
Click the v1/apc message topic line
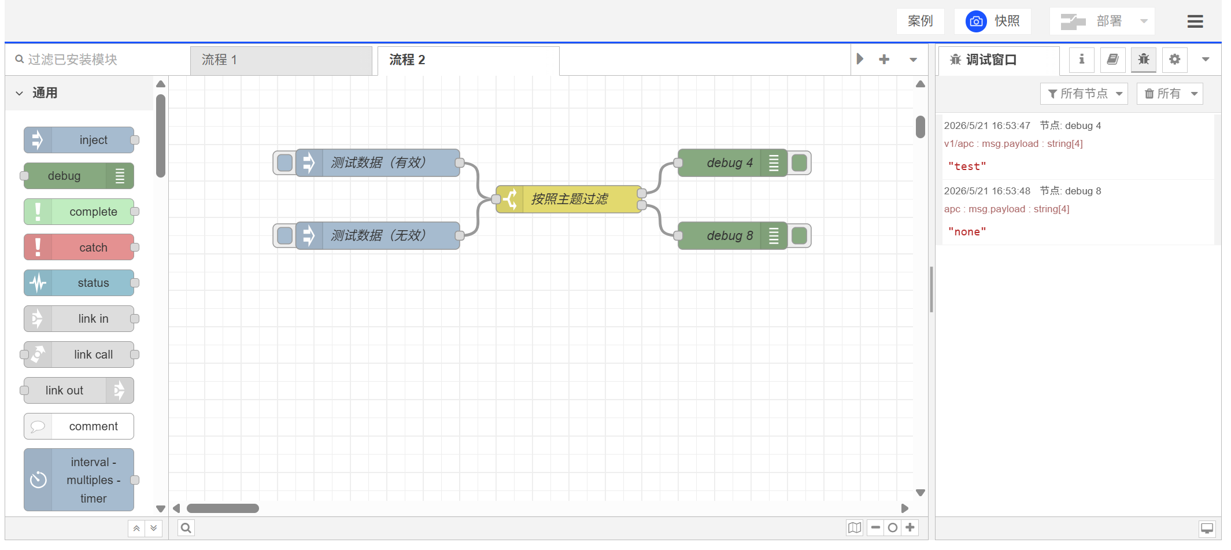point(1014,143)
